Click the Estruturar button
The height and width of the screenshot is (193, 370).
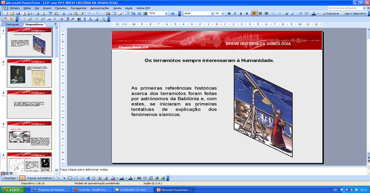tap(331, 13)
